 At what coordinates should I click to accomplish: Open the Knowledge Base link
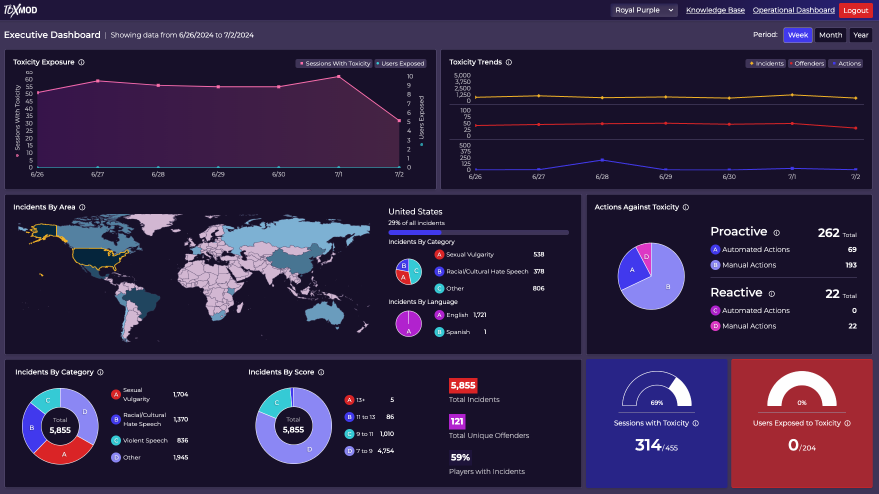coord(715,9)
